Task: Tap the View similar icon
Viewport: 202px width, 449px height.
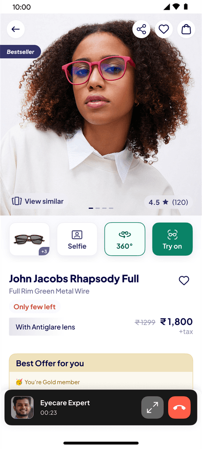Action: tap(17, 201)
